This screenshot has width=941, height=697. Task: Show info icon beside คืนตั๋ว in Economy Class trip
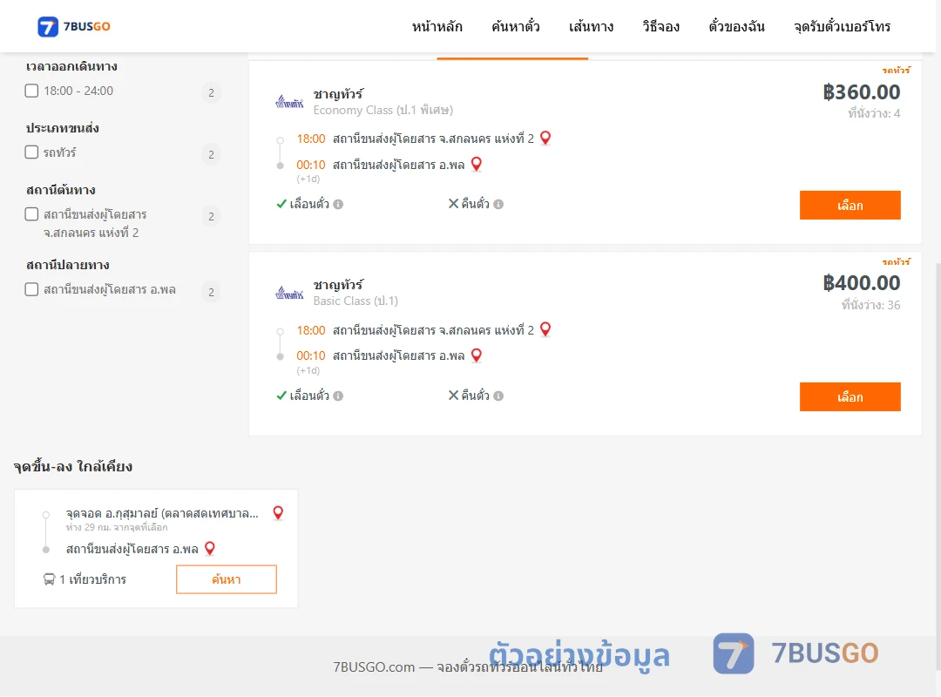coord(498,204)
